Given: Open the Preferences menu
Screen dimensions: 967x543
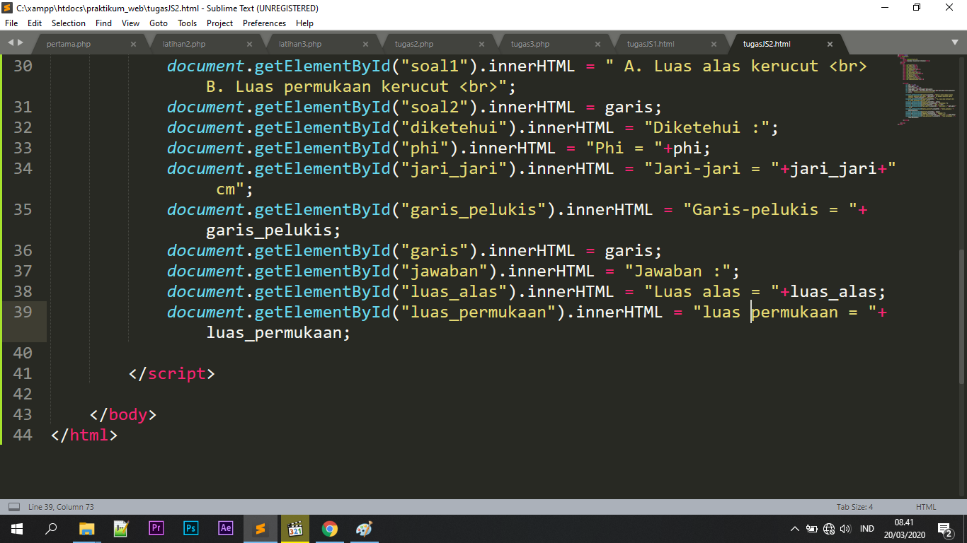Looking at the screenshot, I should coord(264,23).
